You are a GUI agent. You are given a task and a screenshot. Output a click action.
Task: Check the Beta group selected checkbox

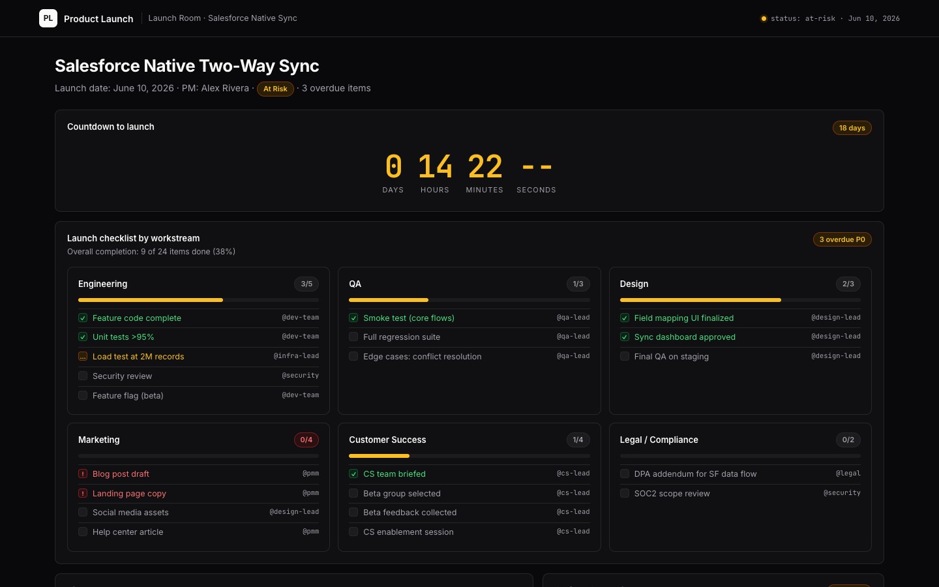pyautogui.click(x=353, y=493)
